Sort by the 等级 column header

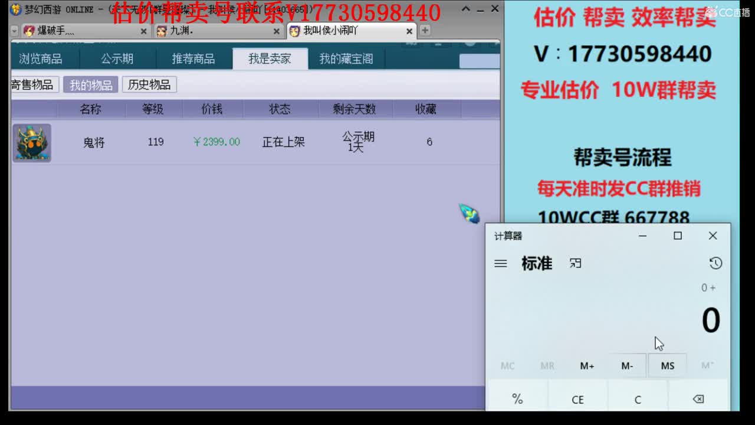click(153, 109)
